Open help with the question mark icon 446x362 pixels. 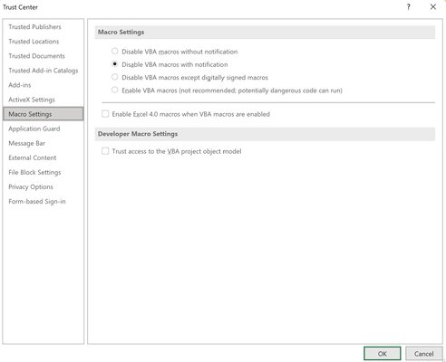tap(408, 7)
